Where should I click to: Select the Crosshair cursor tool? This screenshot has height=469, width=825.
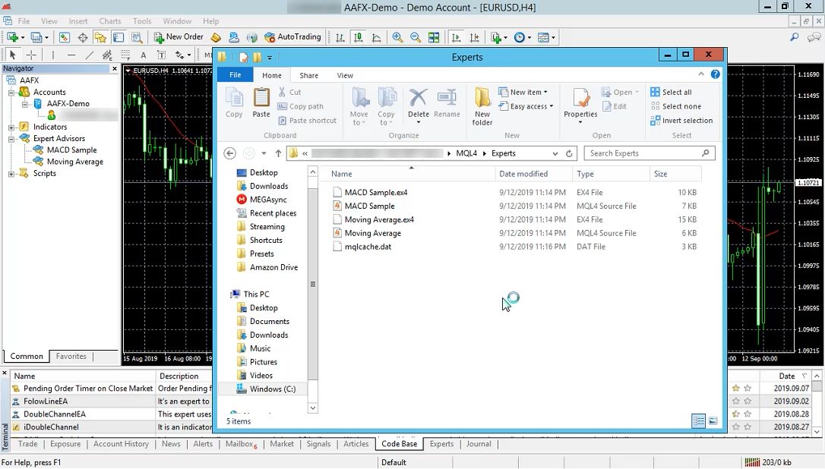point(31,55)
